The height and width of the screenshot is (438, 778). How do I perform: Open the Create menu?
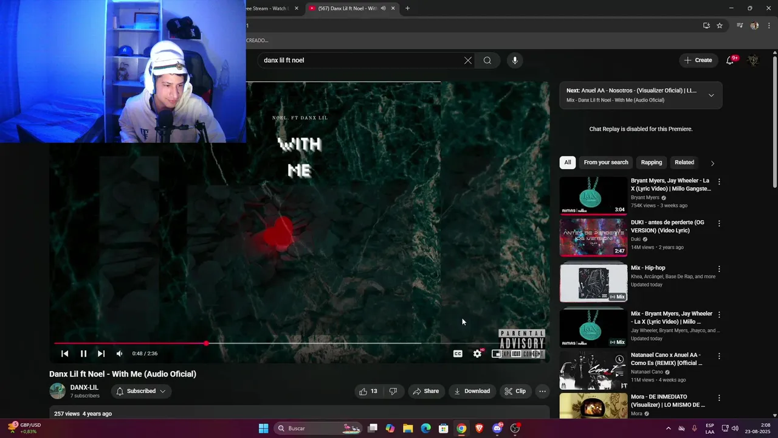coord(698,60)
